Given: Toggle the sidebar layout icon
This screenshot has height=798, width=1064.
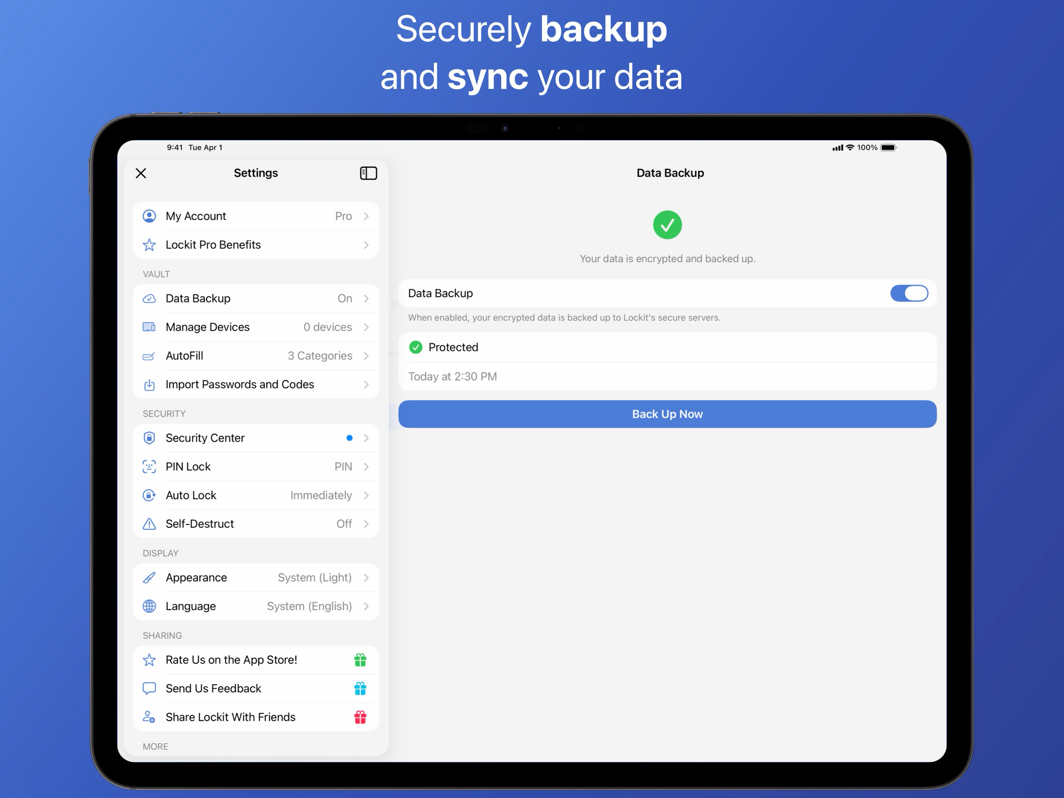Looking at the screenshot, I should click(x=368, y=173).
